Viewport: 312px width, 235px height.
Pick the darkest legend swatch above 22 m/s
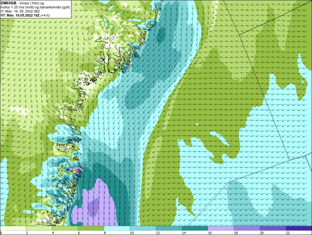click(x=299, y=228)
